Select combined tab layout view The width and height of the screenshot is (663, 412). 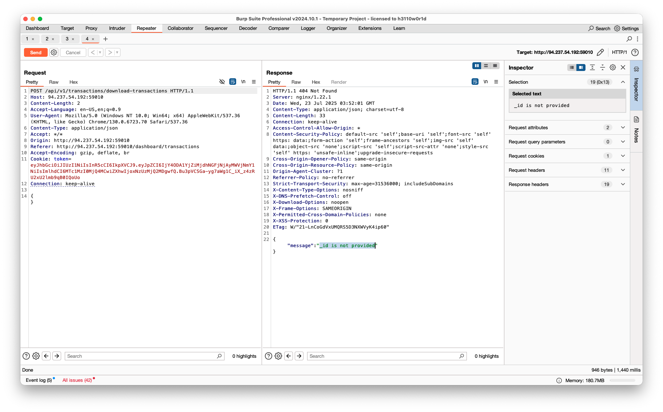[x=495, y=66]
